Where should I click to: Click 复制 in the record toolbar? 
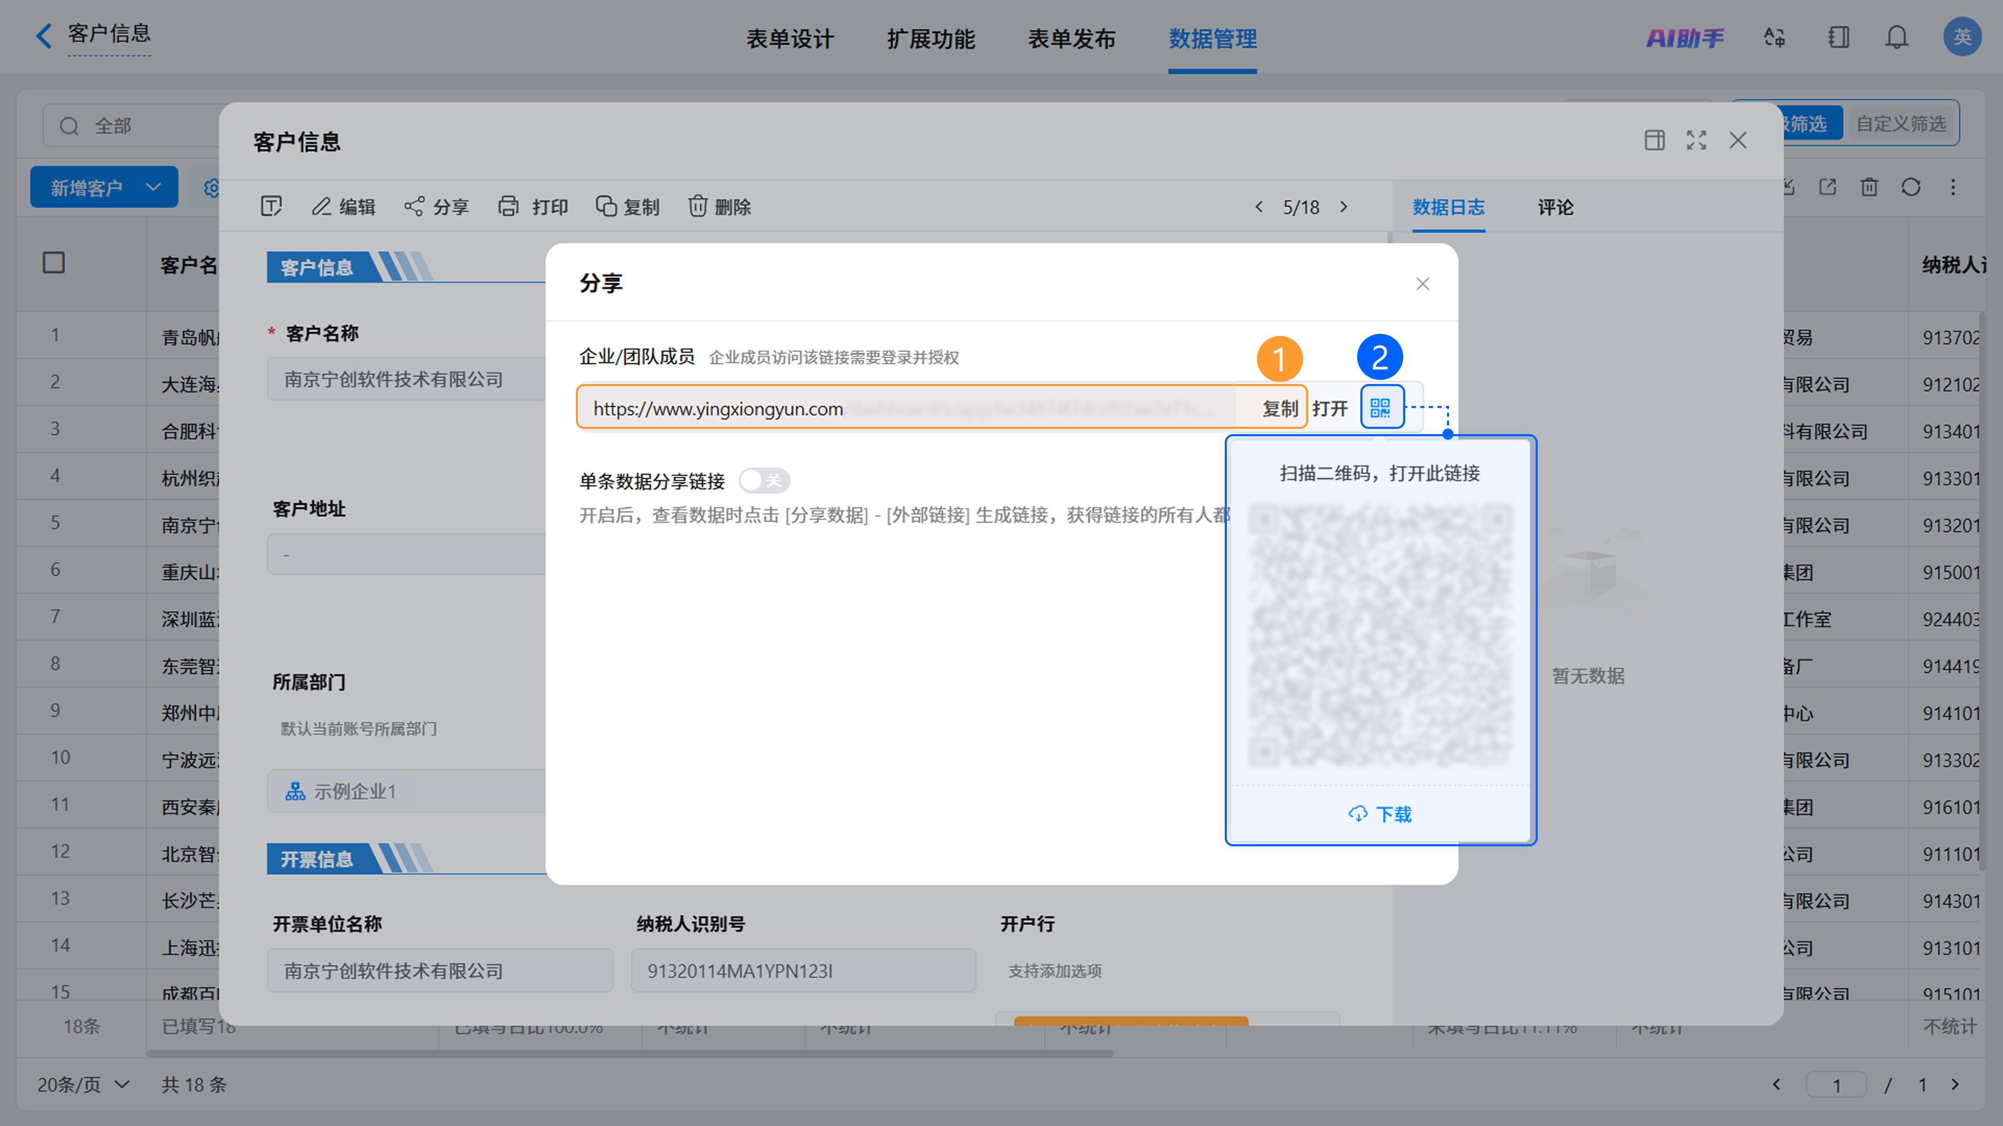click(628, 207)
